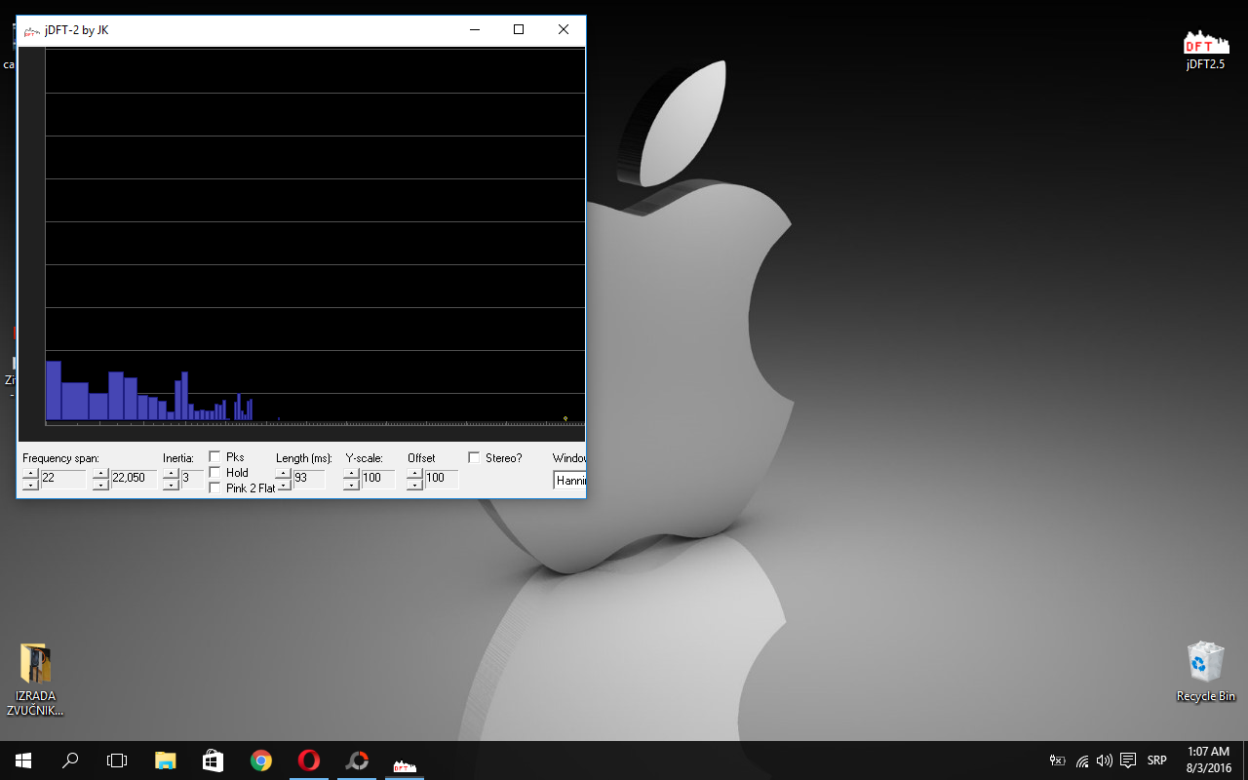Image resolution: width=1248 pixels, height=780 pixels.
Task: Decrease the Inertia value
Action: pos(171,485)
